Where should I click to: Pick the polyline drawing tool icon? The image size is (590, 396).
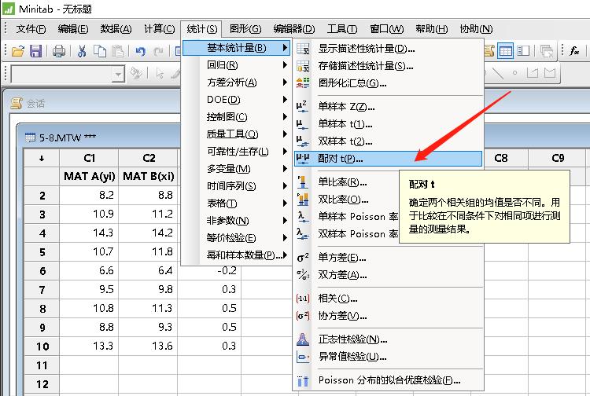(x=533, y=72)
